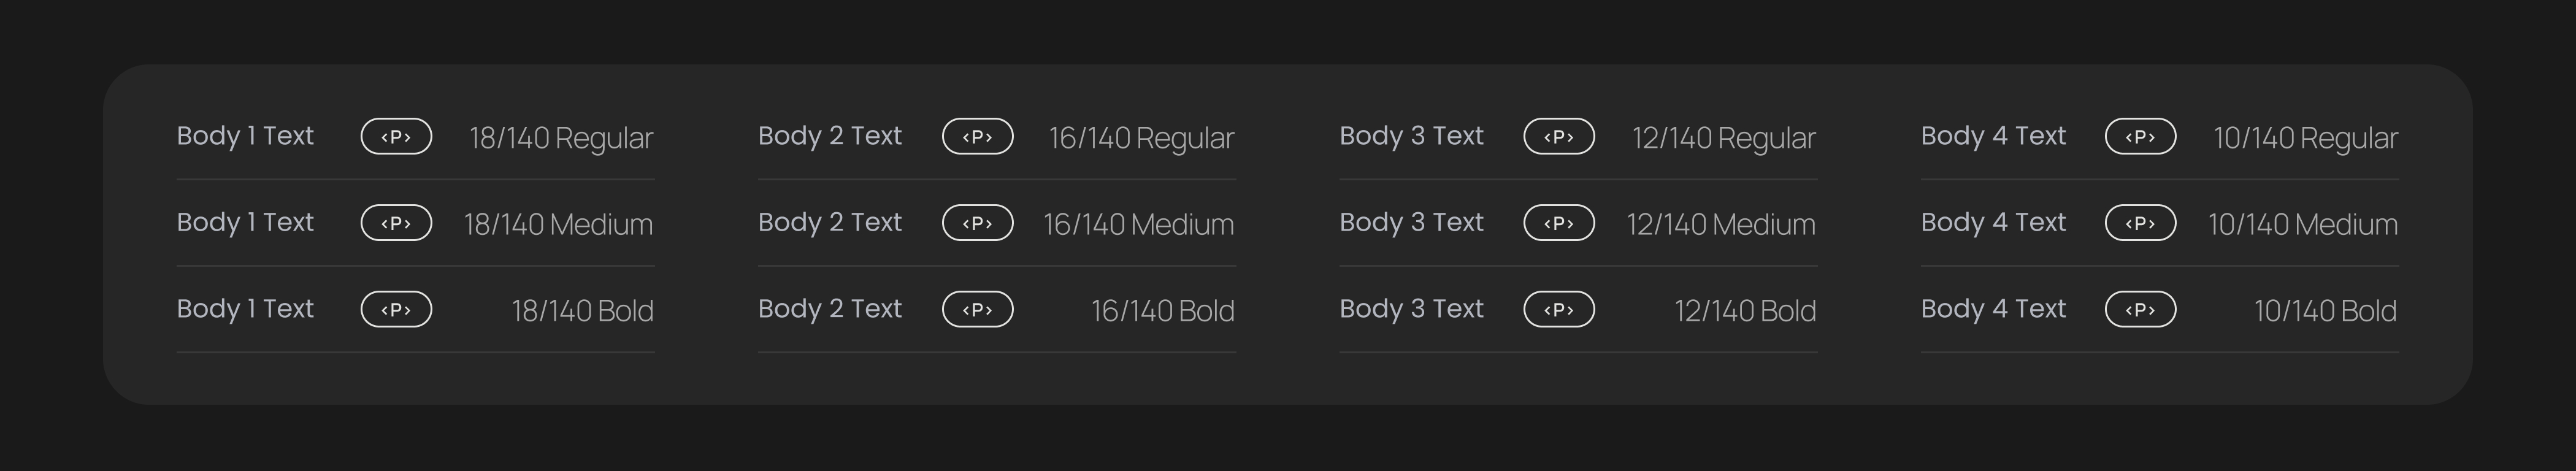Viewport: 2576px width, 471px height.
Task: Click the <P> badge beside 12/140 Medium
Action: pos(1558,223)
